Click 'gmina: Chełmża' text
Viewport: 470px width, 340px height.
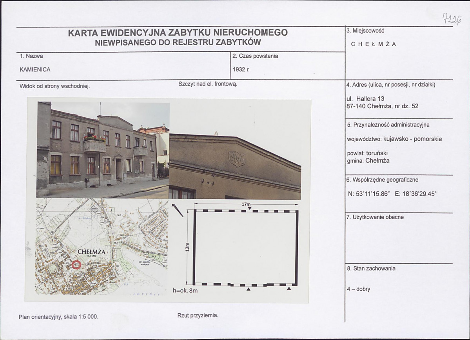coord(368,161)
